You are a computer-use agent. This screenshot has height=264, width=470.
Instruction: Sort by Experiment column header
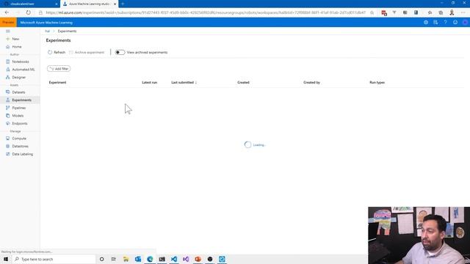(x=57, y=82)
